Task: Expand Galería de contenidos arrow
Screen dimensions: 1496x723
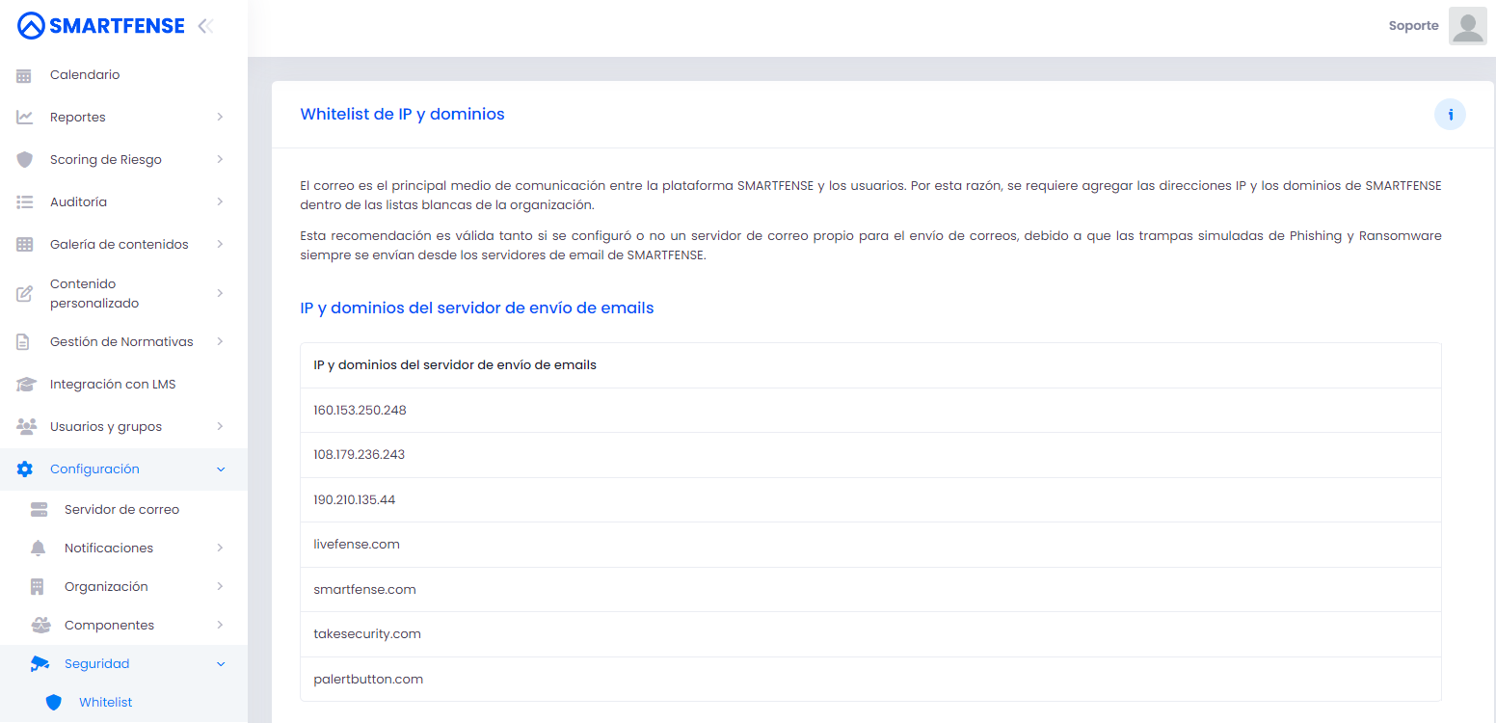Action: coord(220,245)
